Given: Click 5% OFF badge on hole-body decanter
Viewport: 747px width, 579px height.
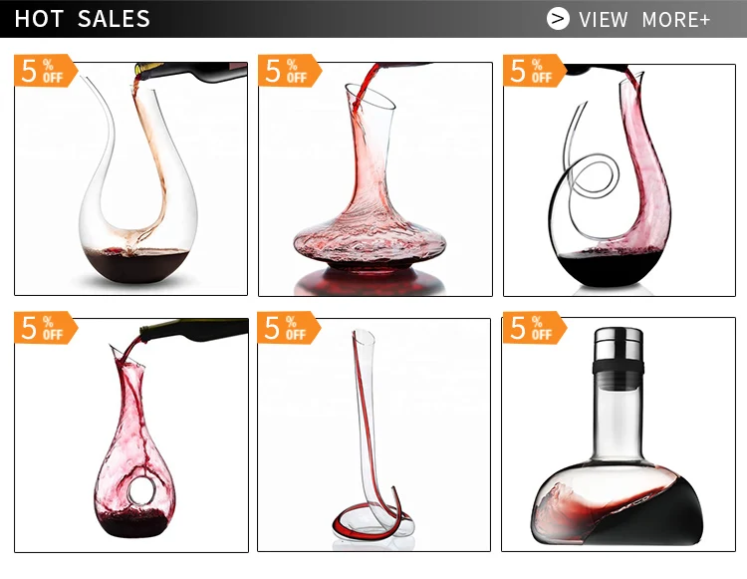Looking at the screenshot, I should 46,328.
